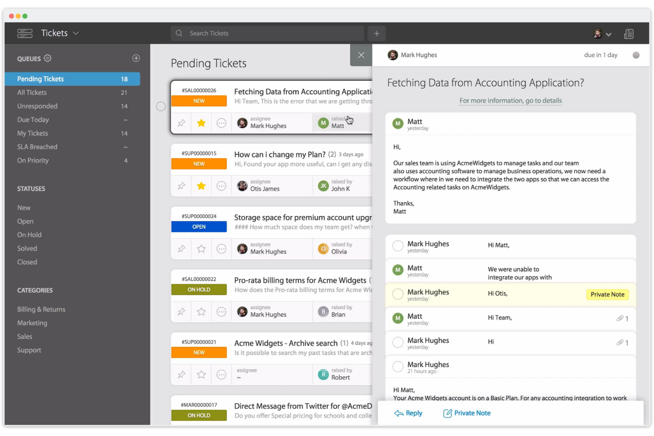Screen dimensions: 654x436
Task: Open the queue settings gear icon
Action: pos(48,58)
